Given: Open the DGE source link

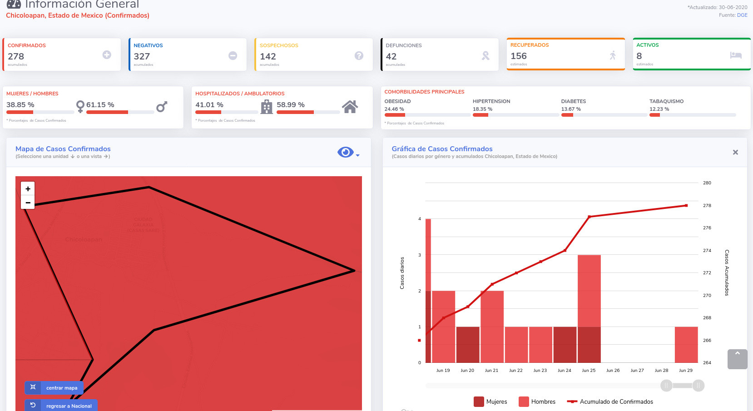Looking at the screenshot, I should point(742,15).
